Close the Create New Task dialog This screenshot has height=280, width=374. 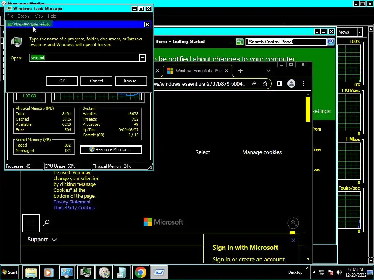click(147, 24)
